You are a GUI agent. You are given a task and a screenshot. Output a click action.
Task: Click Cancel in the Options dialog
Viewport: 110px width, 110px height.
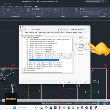click(69, 82)
